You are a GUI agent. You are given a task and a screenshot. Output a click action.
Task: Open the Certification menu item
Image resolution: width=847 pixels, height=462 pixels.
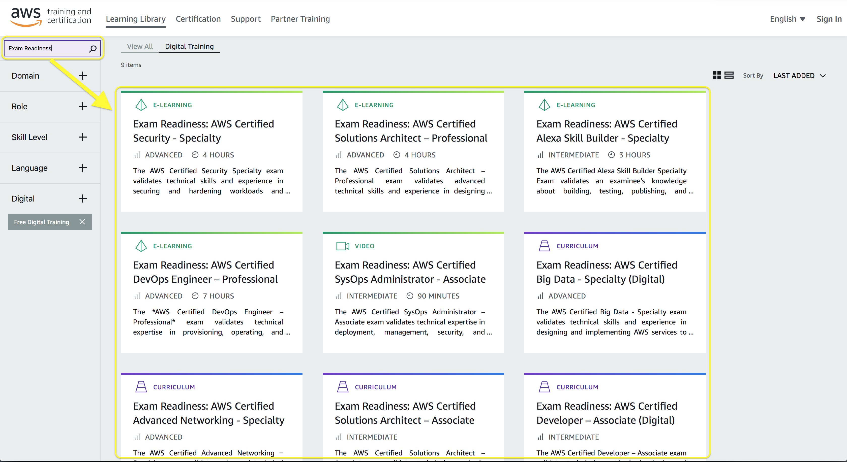click(x=198, y=19)
